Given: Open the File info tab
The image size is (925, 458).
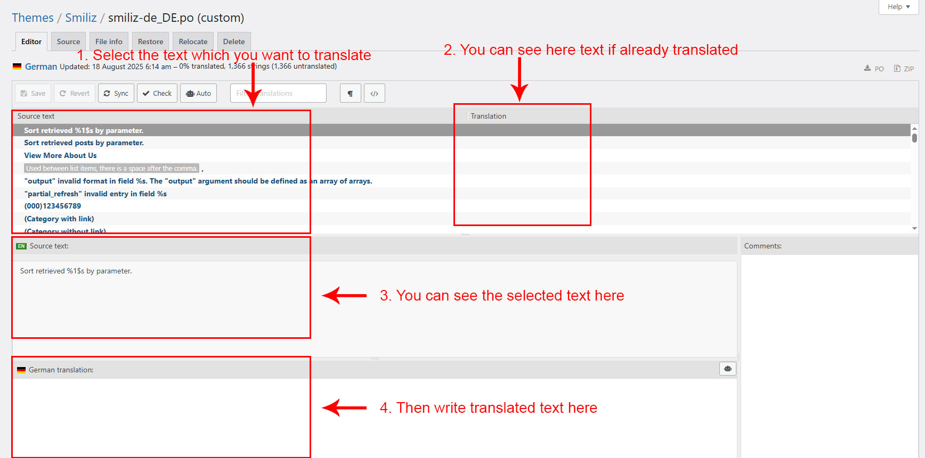Looking at the screenshot, I should coord(109,41).
